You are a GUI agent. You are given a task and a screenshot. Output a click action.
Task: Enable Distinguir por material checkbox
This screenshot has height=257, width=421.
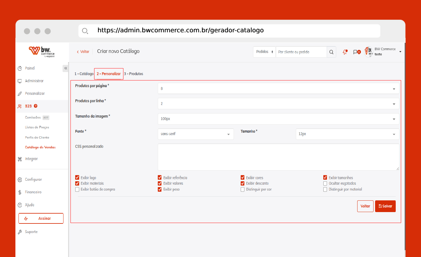[325, 190]
